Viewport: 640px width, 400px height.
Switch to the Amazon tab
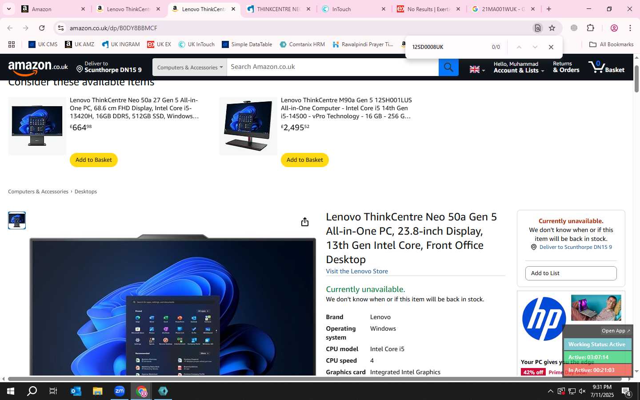click(x=53, y=9)
